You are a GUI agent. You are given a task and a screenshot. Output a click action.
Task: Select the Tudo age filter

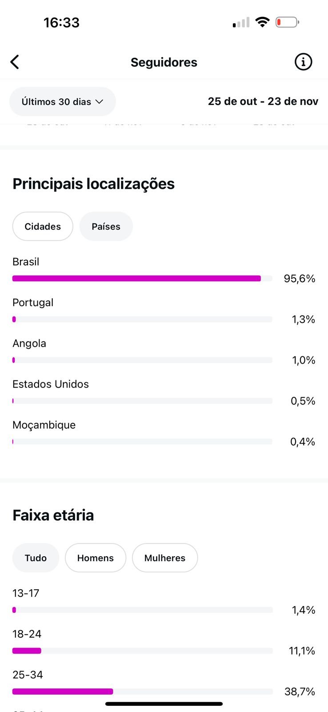pyautogui.click(x=36, y=558)
